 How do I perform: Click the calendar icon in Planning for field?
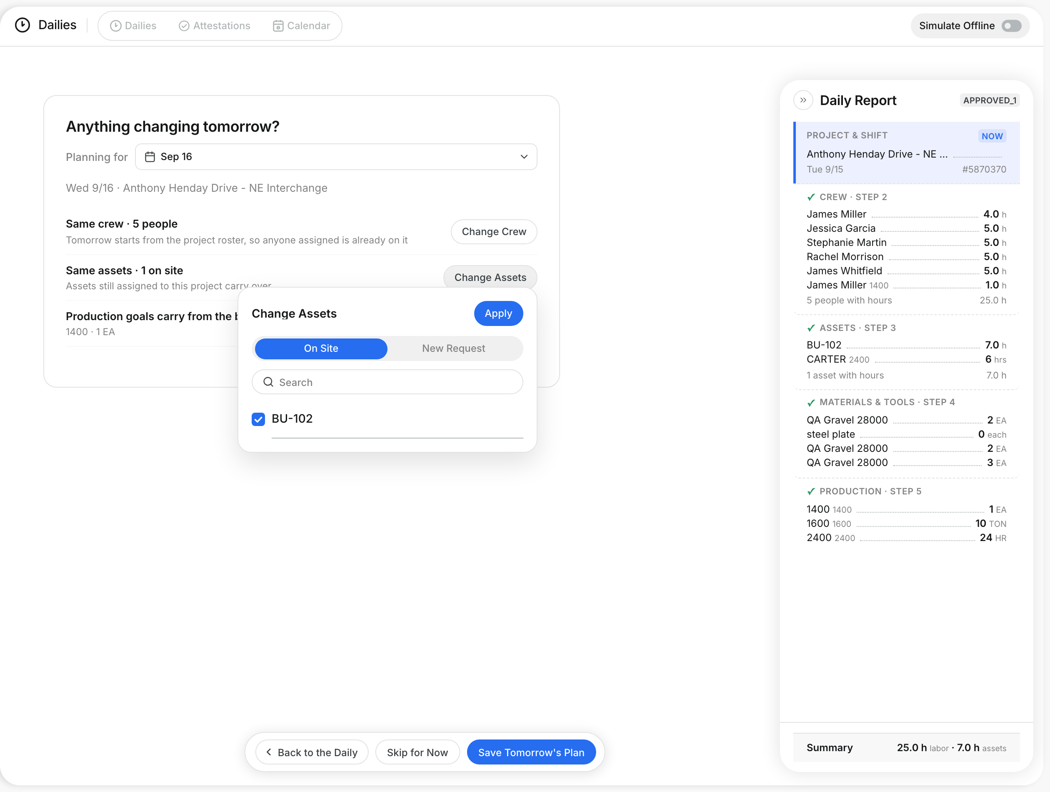(150, 157)
